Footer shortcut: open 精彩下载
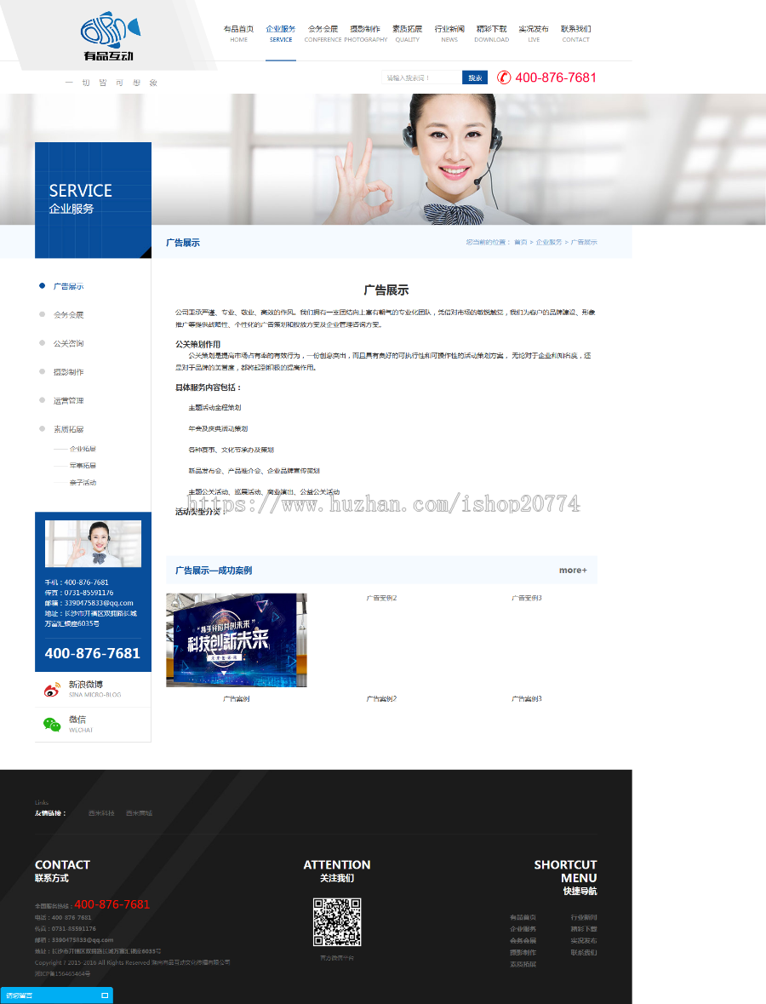Screen dimensions: 766x1004 coord(584,929)
